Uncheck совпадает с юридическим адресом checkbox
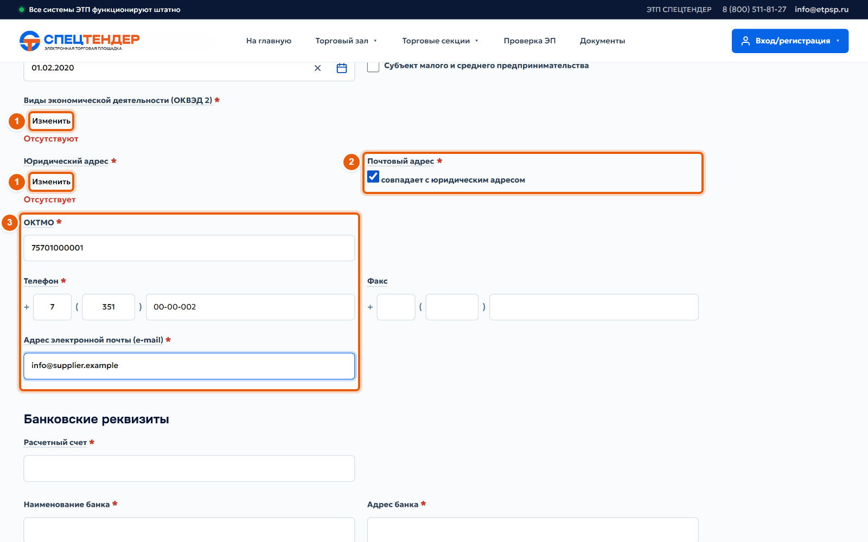868x542 pixels. coord(373,177)
